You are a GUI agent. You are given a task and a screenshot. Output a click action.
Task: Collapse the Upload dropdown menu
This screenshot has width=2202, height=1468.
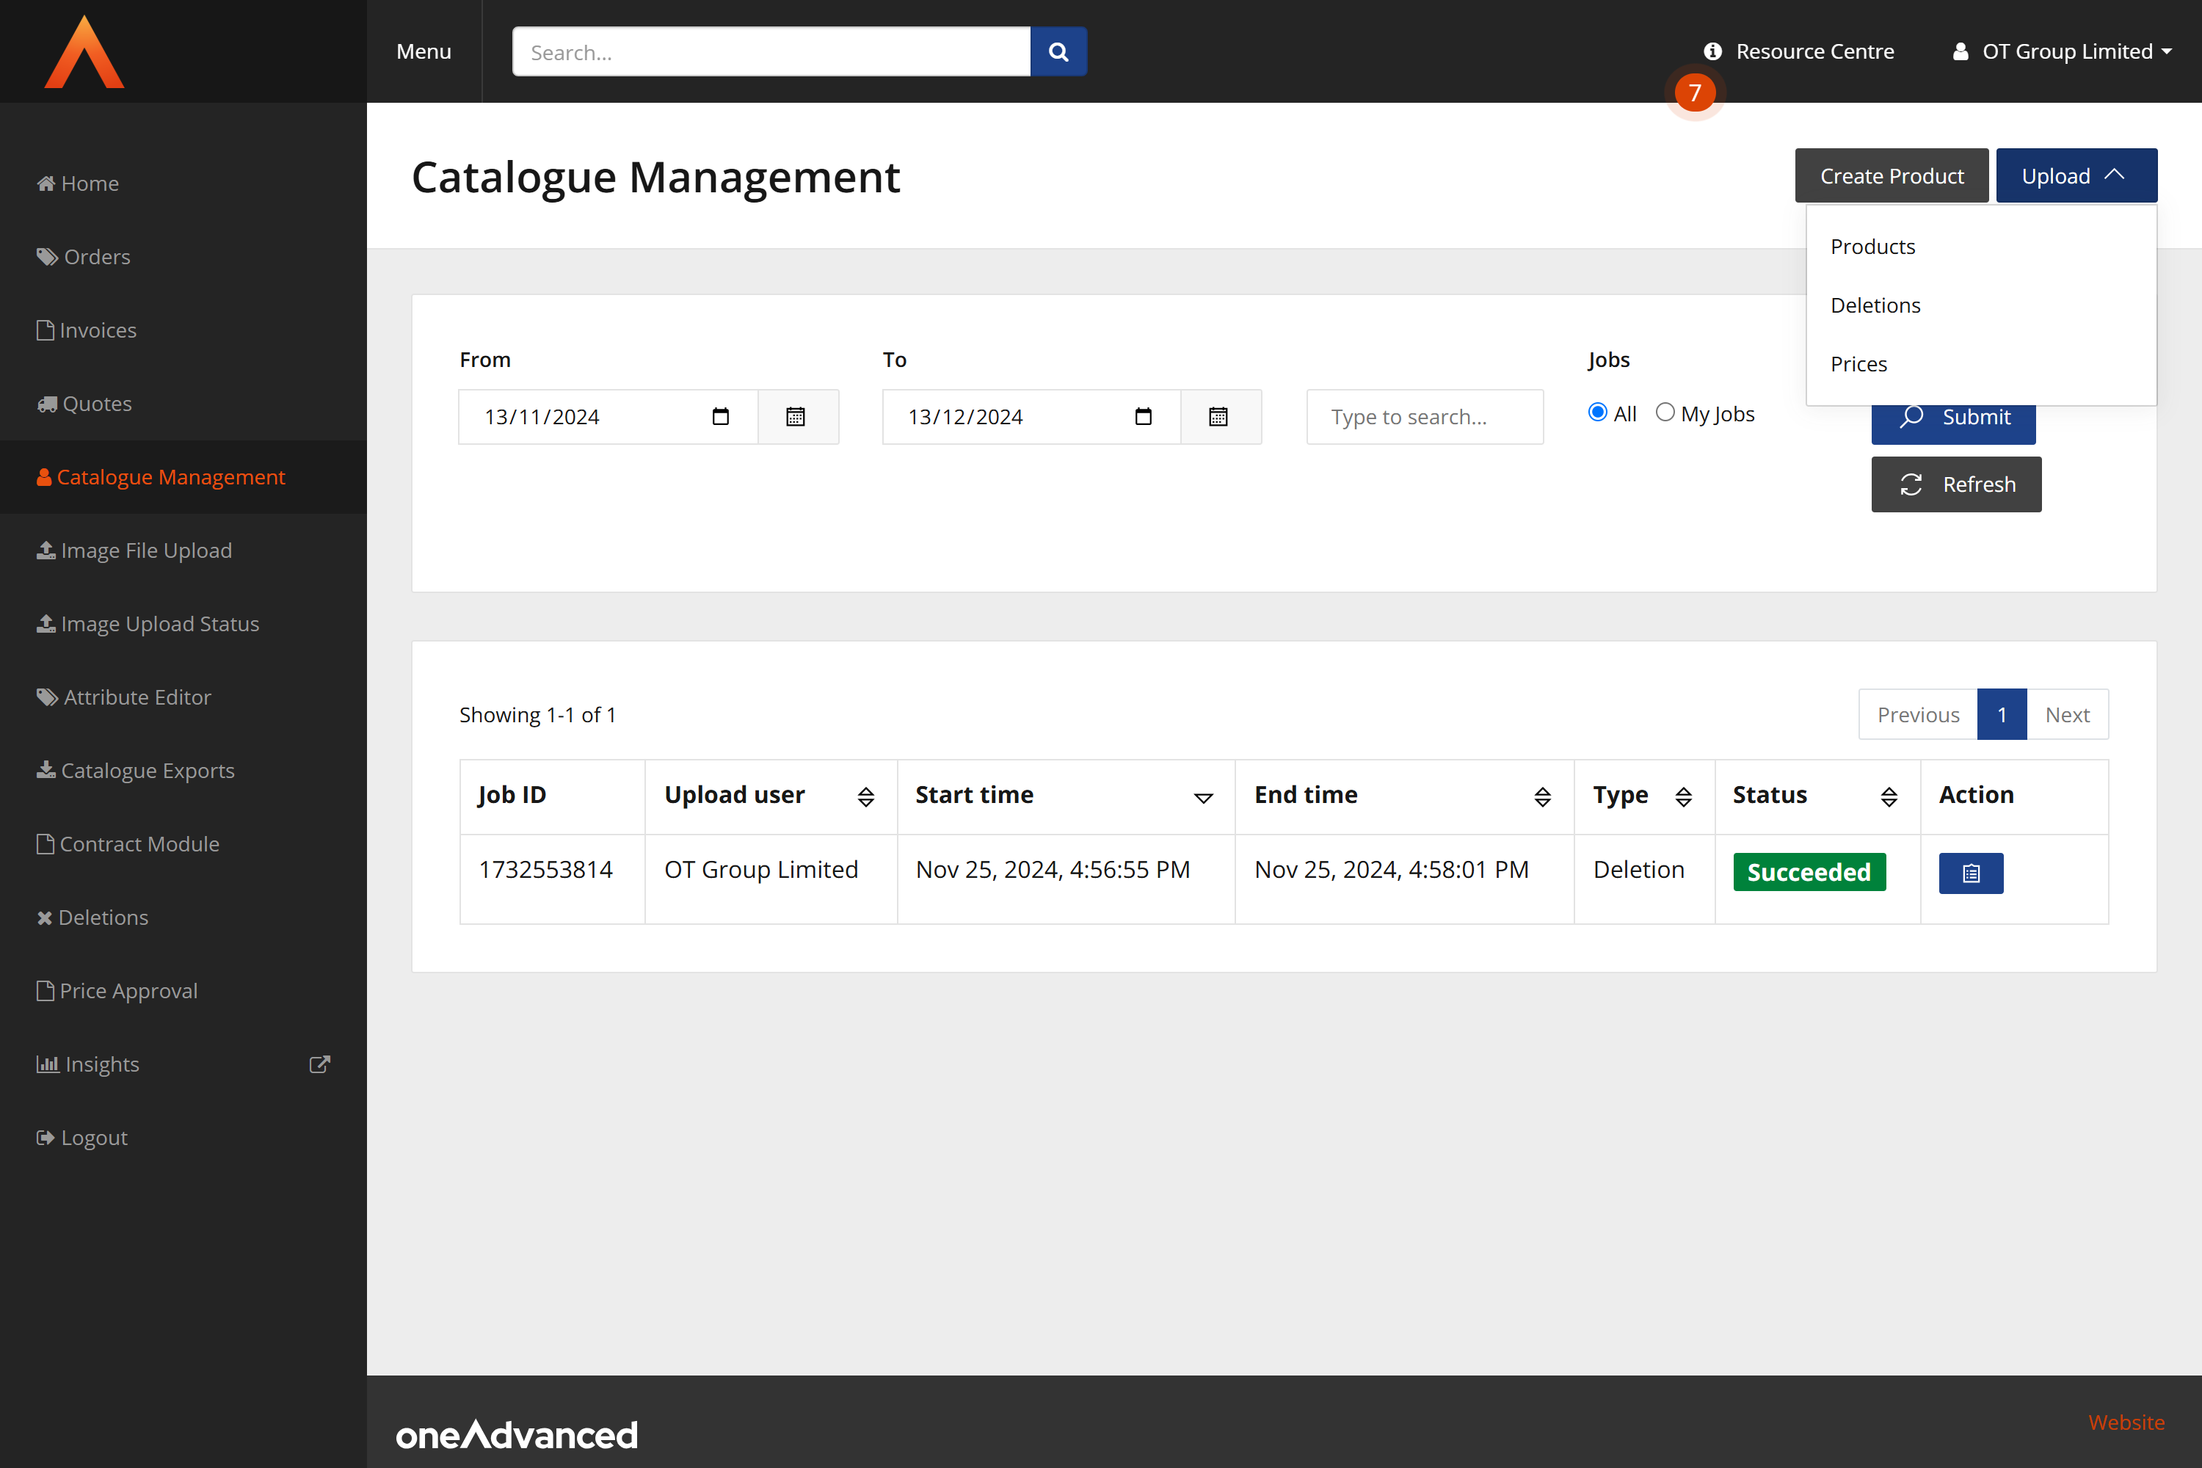click(x=2076, y=175)
